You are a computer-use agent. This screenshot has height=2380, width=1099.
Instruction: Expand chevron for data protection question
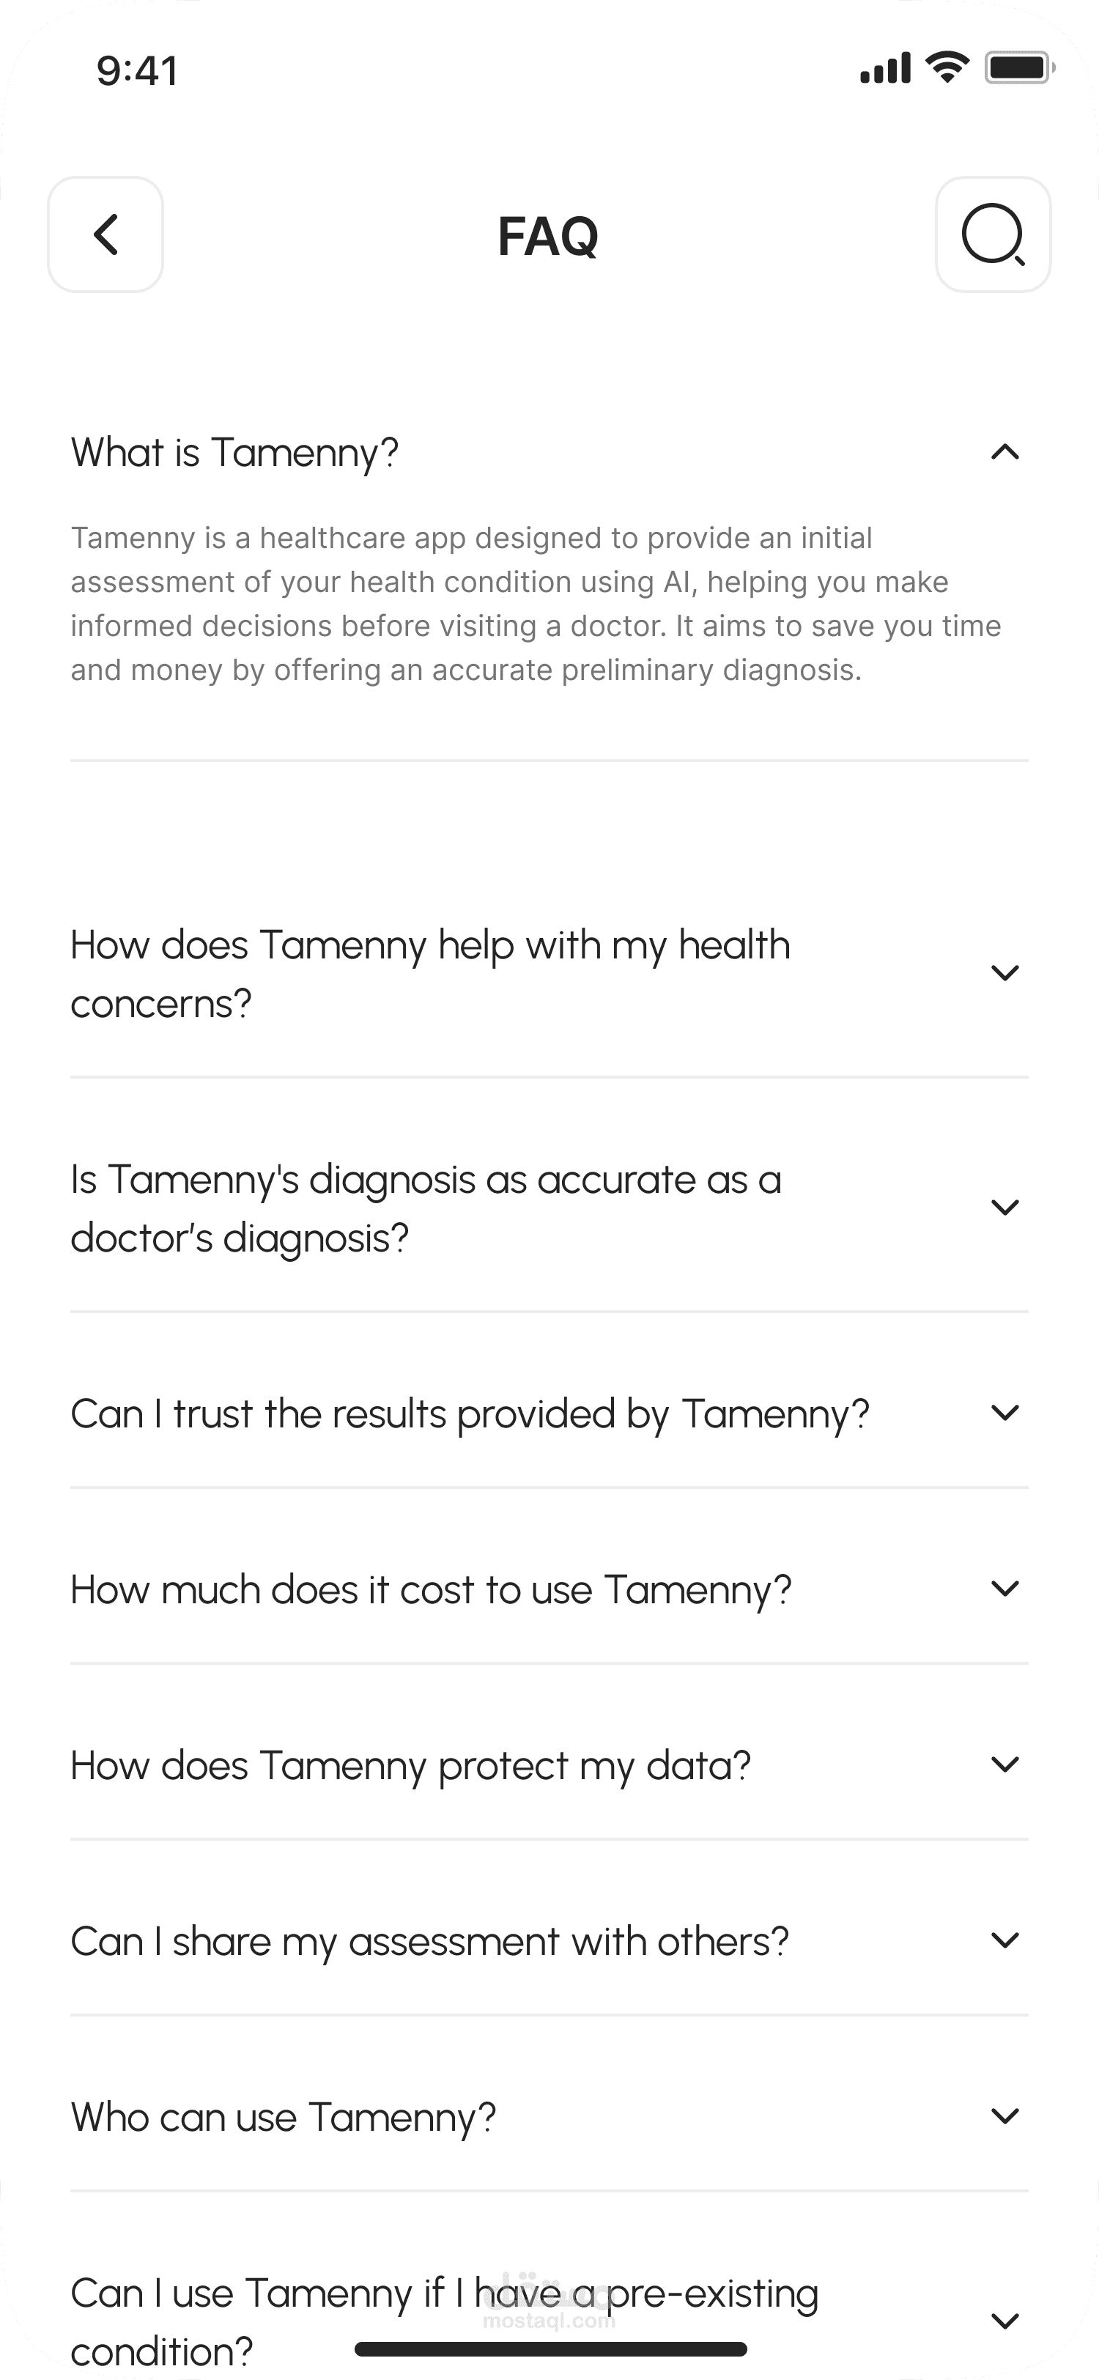click(1004, 1764)
